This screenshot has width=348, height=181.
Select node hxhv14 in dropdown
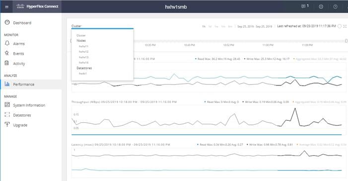tap(84, 63)
